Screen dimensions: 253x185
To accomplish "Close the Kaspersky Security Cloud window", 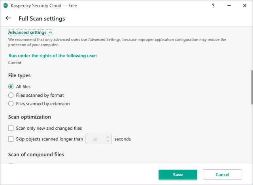I will coord(245,6).
